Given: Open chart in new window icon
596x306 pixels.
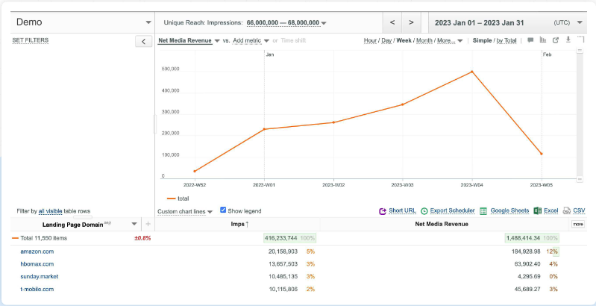Looking at the screenshot, I should (x=556, y=40).
